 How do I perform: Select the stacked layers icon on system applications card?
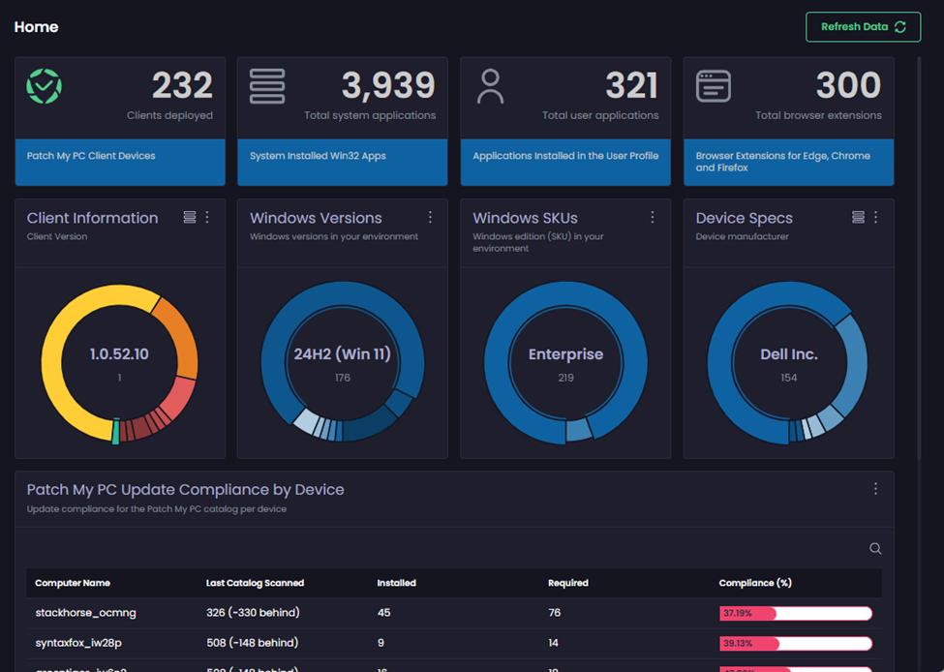pyautogui.click(x=267, y=85)
